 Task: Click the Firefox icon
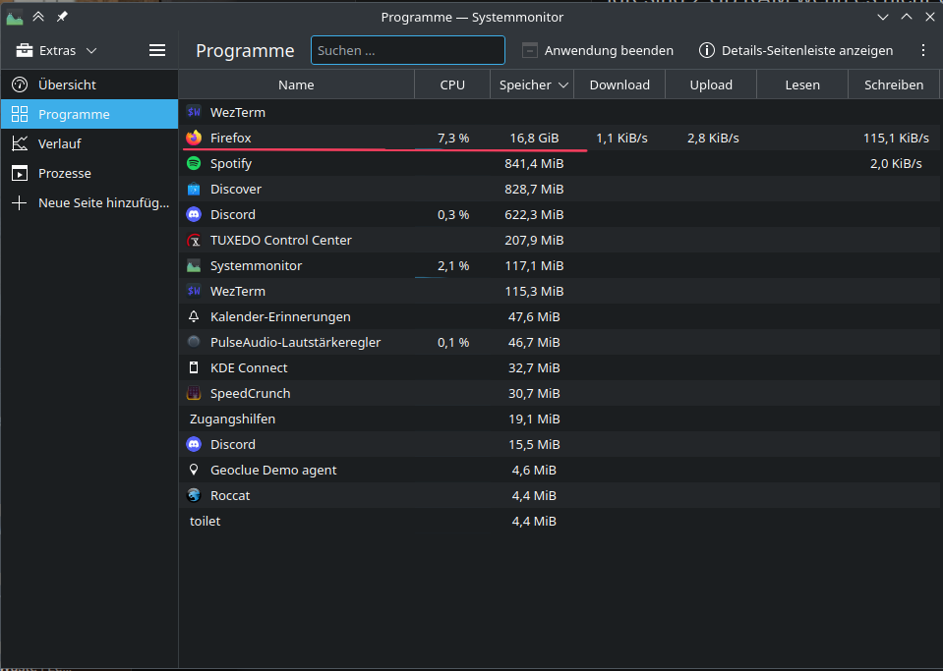194,138
